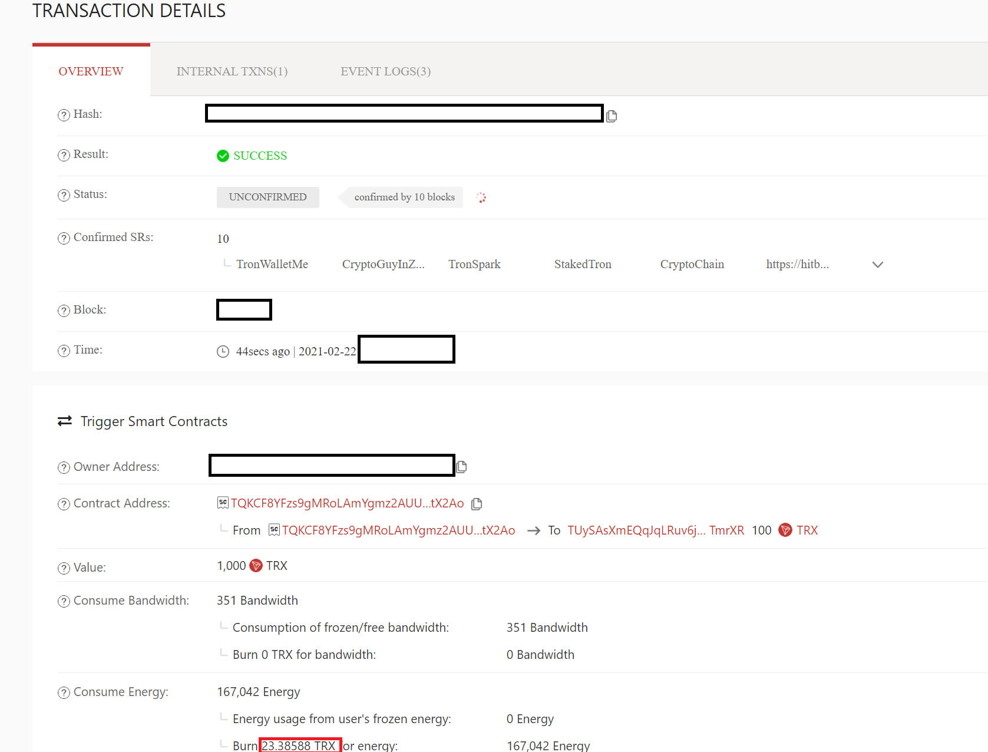Click the '100' transfer amount

762,530
